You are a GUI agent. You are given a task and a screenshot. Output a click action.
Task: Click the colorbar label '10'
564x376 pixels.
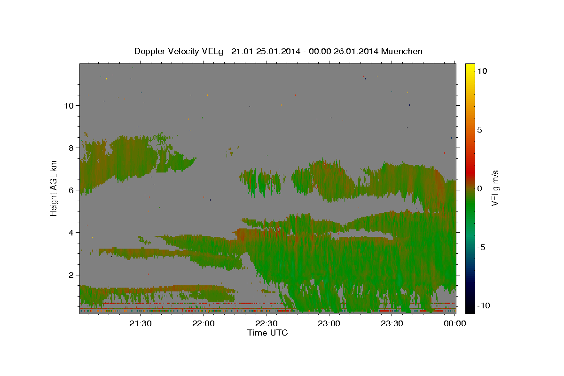[482, 70]
